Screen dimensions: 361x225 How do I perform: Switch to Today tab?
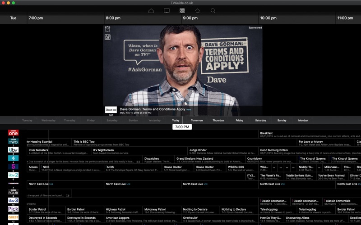176,120
